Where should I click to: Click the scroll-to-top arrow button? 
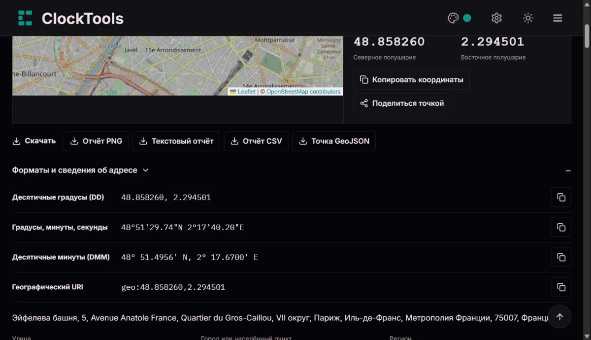[559, 317]
